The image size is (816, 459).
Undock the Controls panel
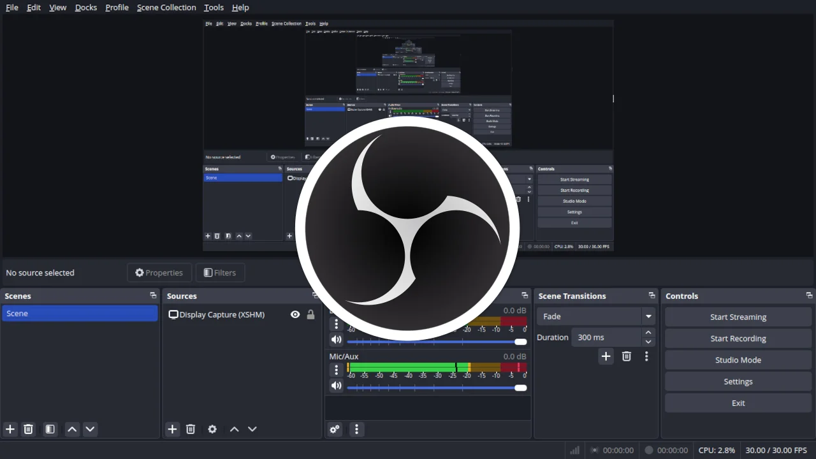(x=809, y=296)
